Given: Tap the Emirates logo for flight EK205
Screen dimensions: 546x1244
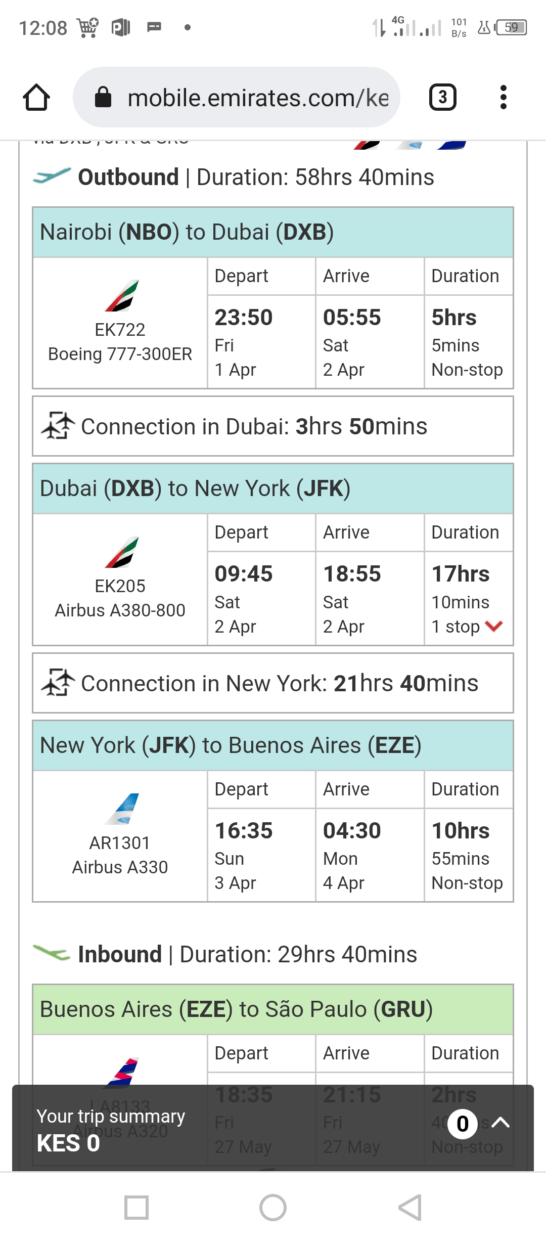Looking at the screenshot, I should (x=122, y=552).
